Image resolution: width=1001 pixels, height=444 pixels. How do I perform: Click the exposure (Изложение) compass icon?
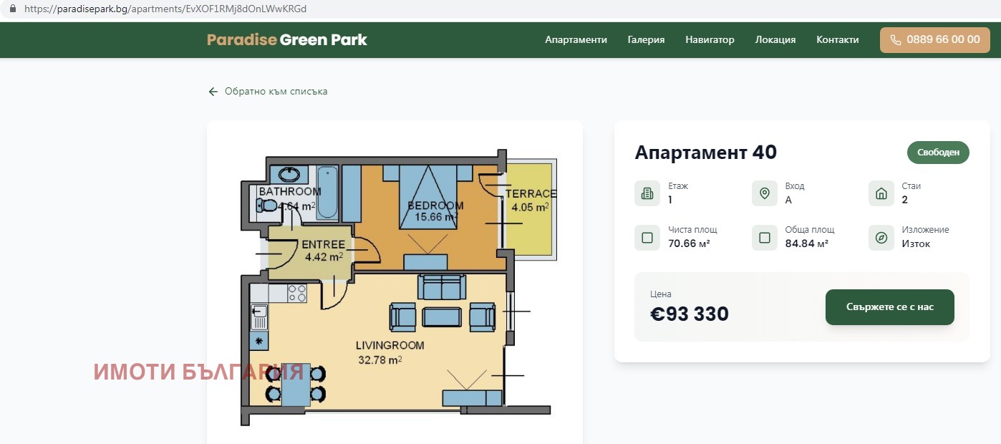[881, 238]
